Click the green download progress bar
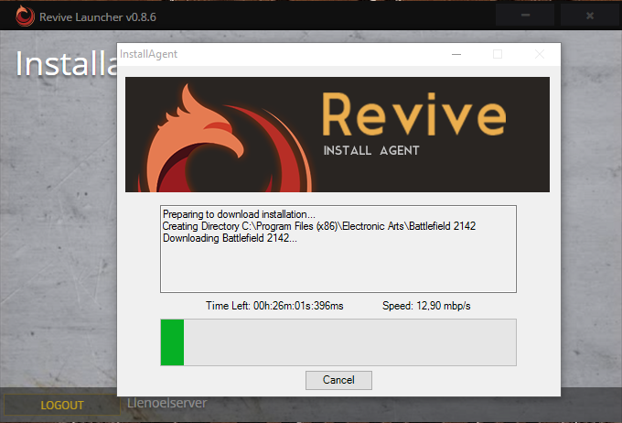 click(338, 342)
